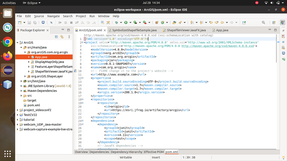Click the DisplayMapOnly.java file

pos(49,62)
